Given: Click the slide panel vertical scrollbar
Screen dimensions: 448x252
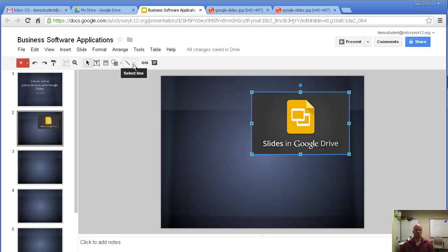Looking at the screenshot, I should [76, 141].
